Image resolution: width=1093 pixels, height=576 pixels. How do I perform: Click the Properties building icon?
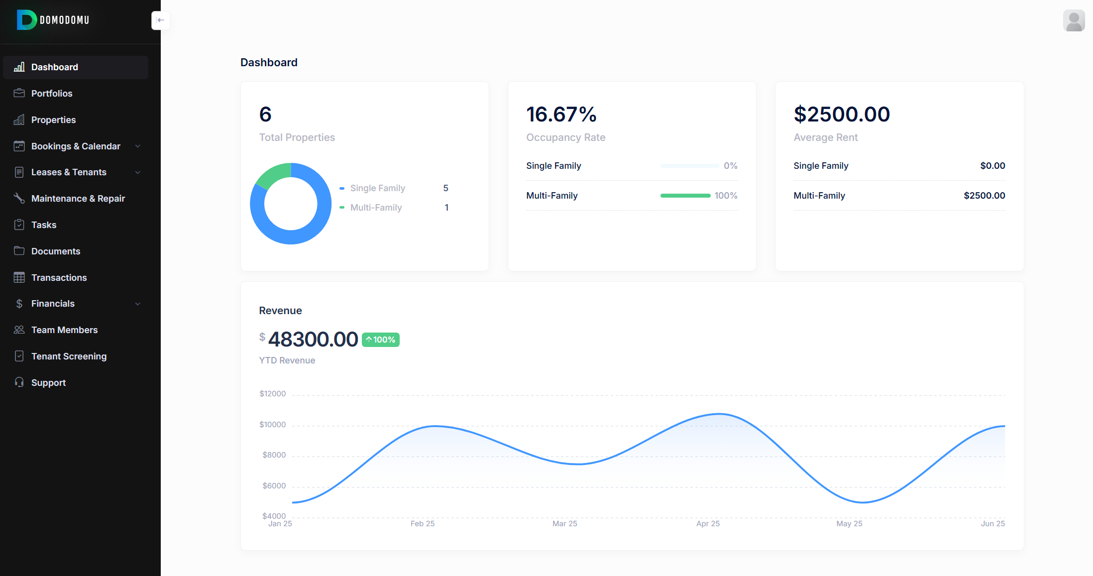19,119
